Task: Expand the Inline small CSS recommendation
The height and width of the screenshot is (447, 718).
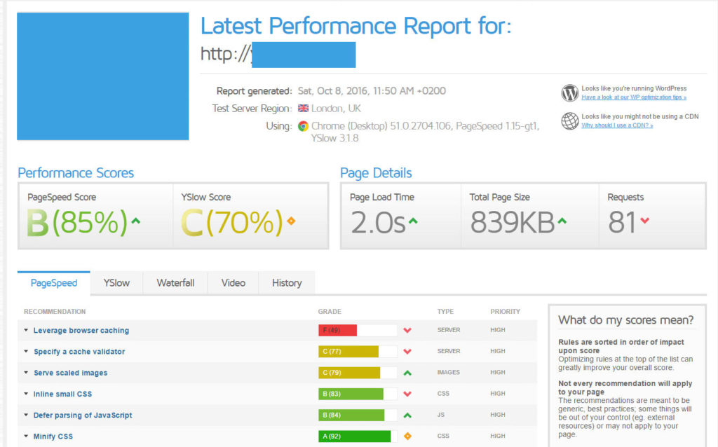Action: point(62,394)
